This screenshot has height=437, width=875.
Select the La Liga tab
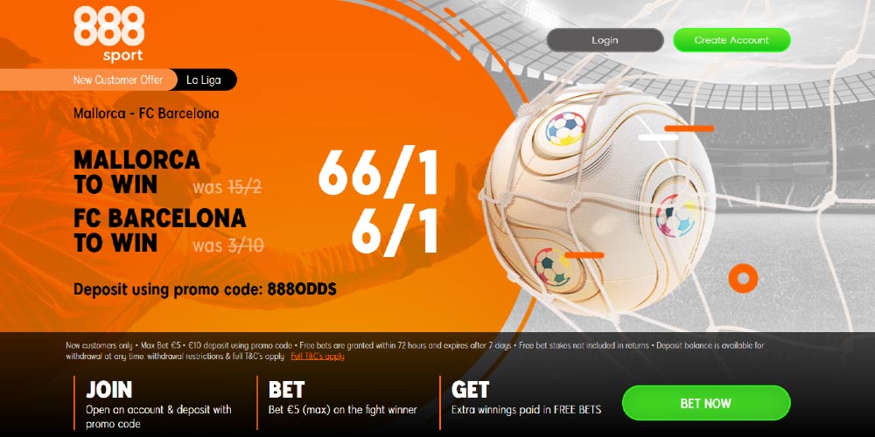tap(203, 80)
